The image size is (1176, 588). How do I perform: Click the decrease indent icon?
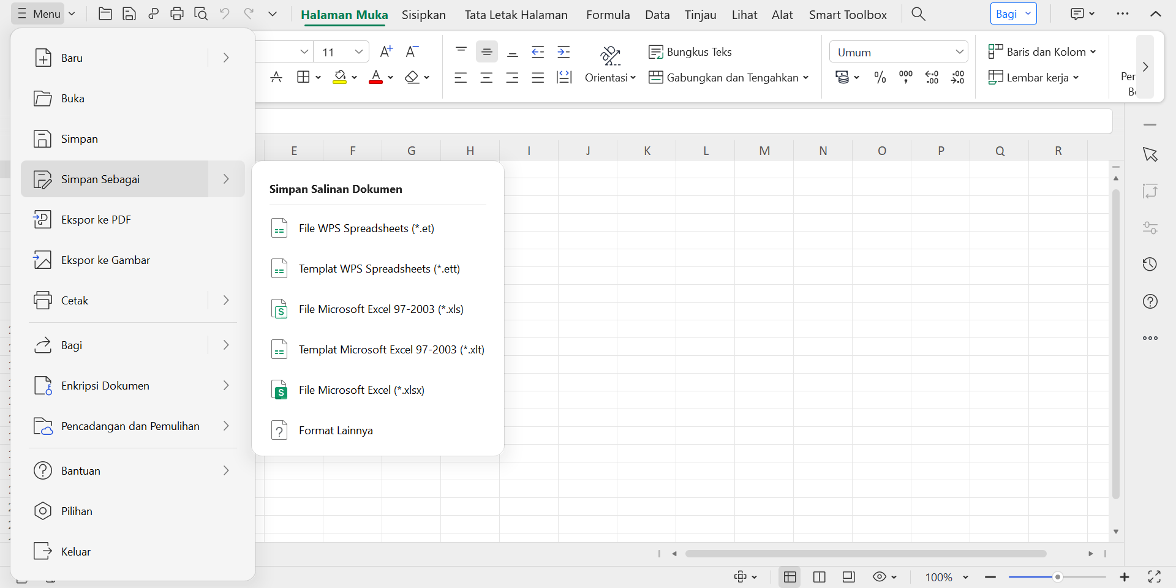coord(538,52)
